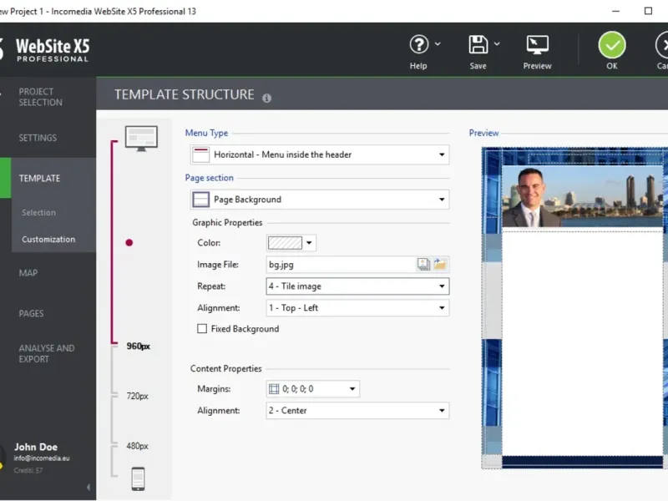
Task: Maximize the WebSite X5 window
Action: 648,11
